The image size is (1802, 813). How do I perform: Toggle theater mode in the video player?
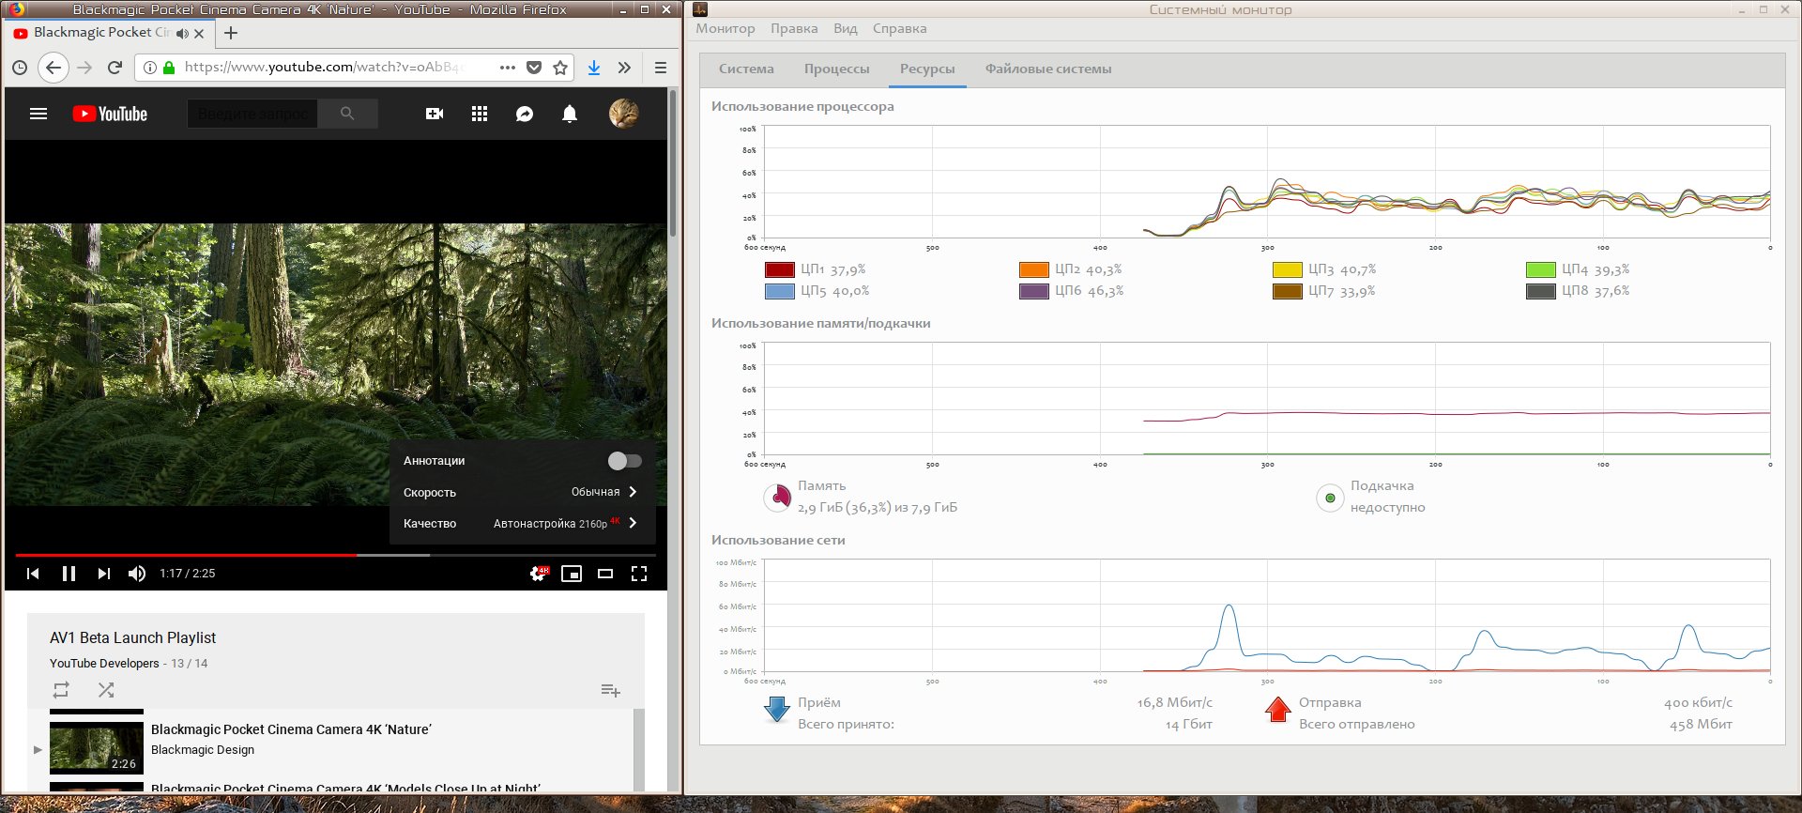click(x=605, y=574)
